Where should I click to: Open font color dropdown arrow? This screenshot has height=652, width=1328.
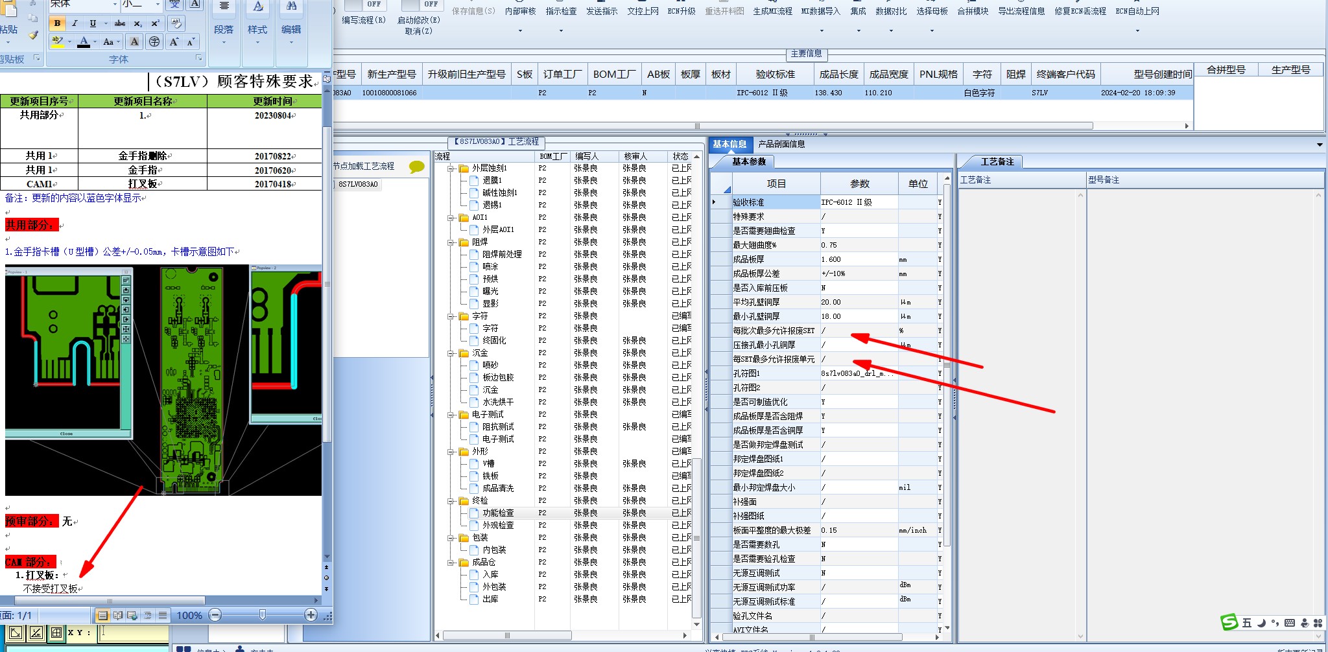pyautogui.click(x=95, y=41)
